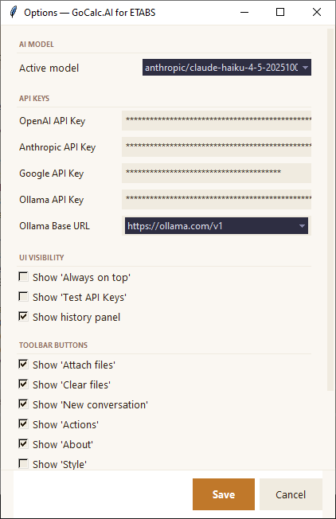This screenshot has height=519, width=336.
Task: Click the Ollama API Key field
Action: coord(217,199)
